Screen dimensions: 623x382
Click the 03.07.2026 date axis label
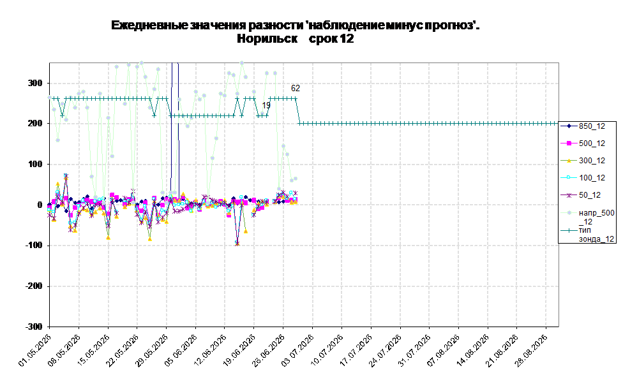pyautogui.click(x=298, y=350)
